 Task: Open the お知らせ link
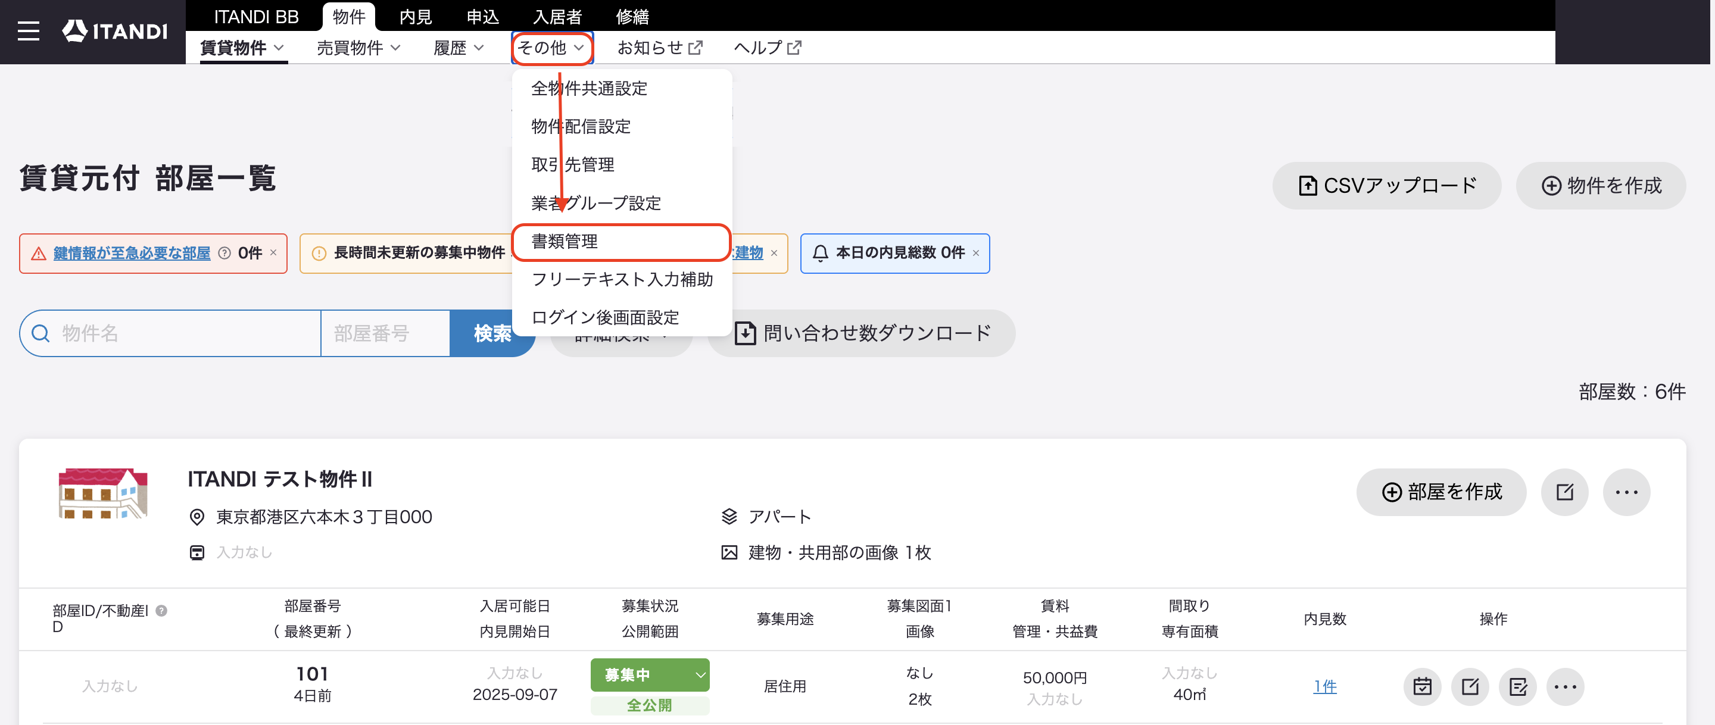(x=659, y=48)
